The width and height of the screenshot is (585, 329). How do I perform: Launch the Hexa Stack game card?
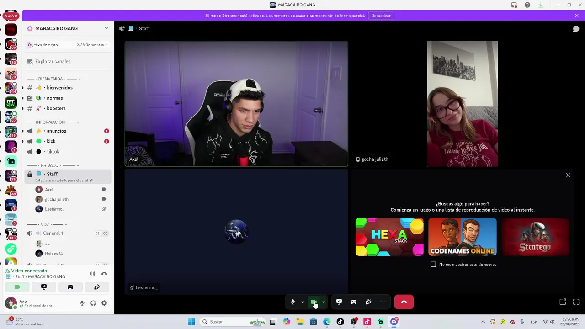pos(389,237)
